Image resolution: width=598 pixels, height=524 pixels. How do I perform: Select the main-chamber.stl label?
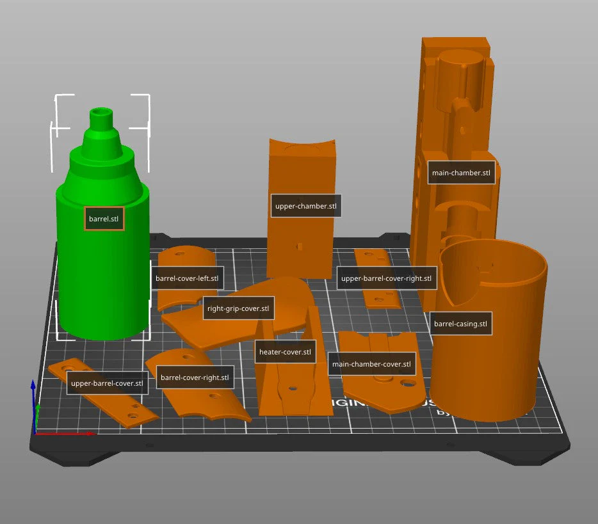pos(461,173)
